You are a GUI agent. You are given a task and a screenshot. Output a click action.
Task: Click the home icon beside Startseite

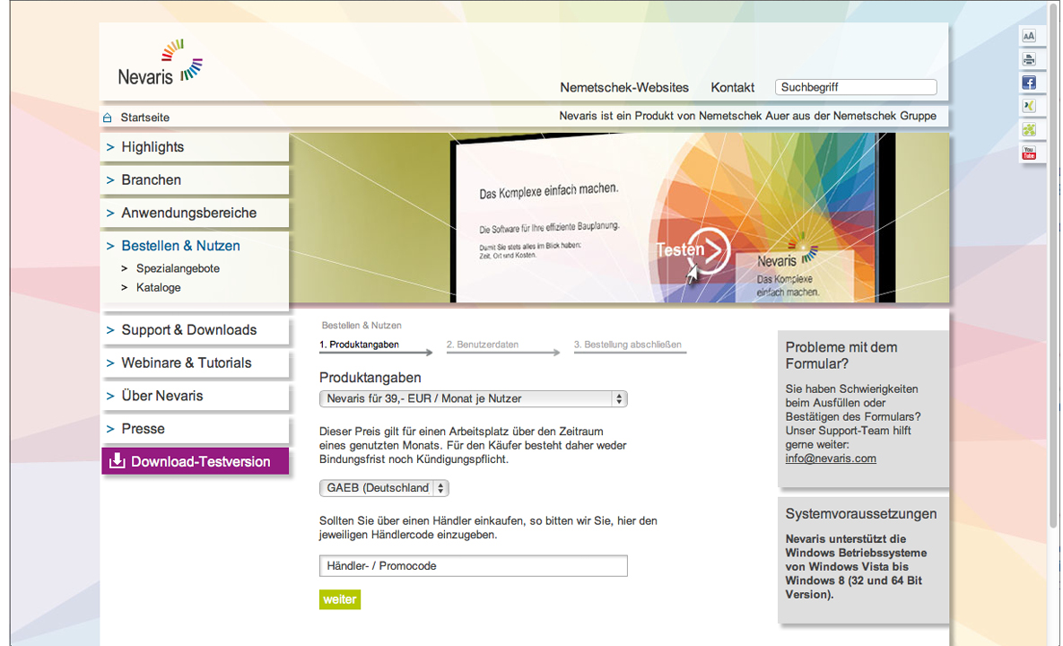point(107,118)
